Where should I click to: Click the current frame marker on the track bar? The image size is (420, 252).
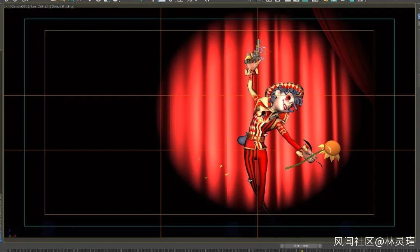click(302, 250)
